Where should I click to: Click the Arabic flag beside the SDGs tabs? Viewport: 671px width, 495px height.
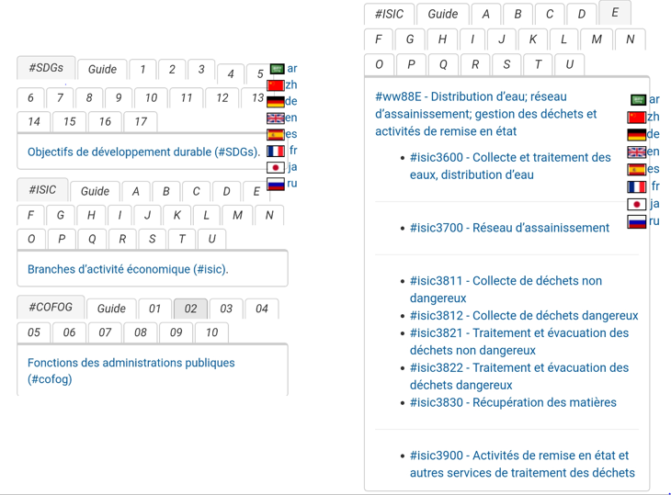pos(277,69)
